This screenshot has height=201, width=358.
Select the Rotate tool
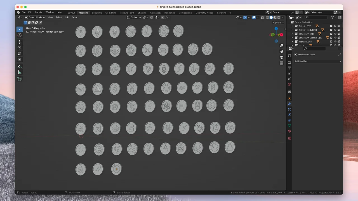tap(20, 47)
